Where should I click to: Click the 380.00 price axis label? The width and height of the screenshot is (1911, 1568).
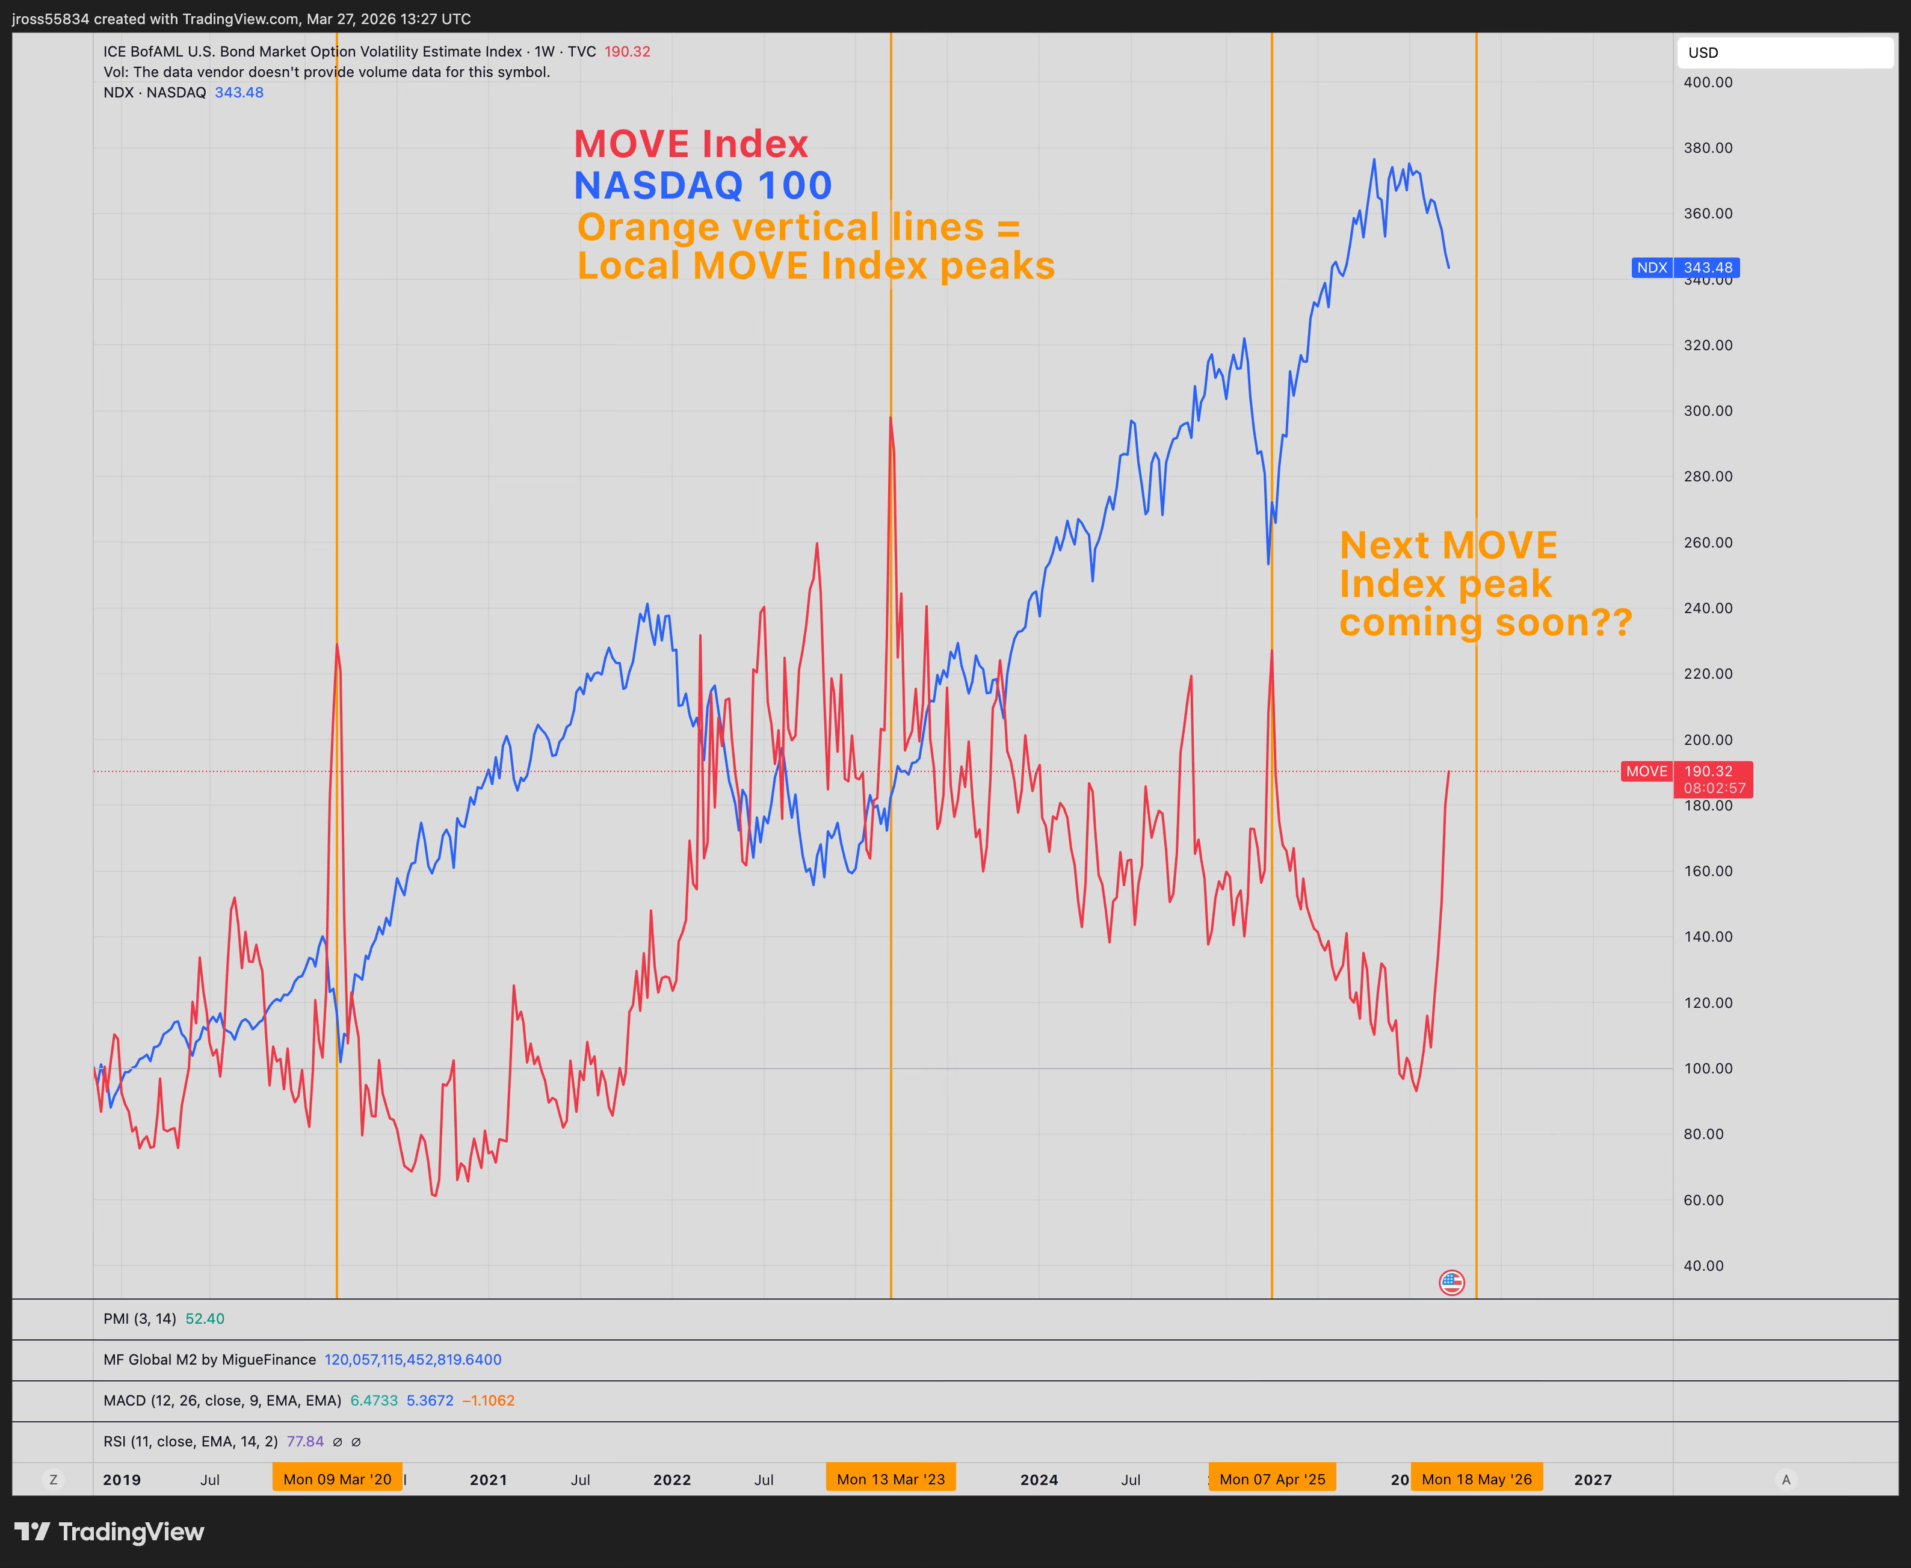1708,148
